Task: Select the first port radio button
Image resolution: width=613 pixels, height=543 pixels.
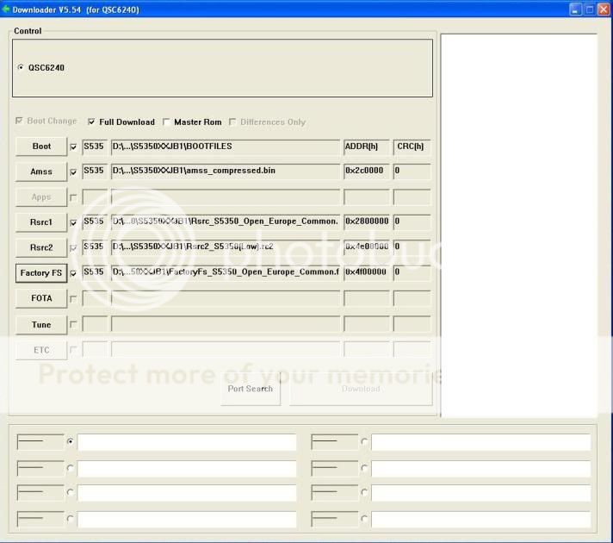Action: [71, 442]
